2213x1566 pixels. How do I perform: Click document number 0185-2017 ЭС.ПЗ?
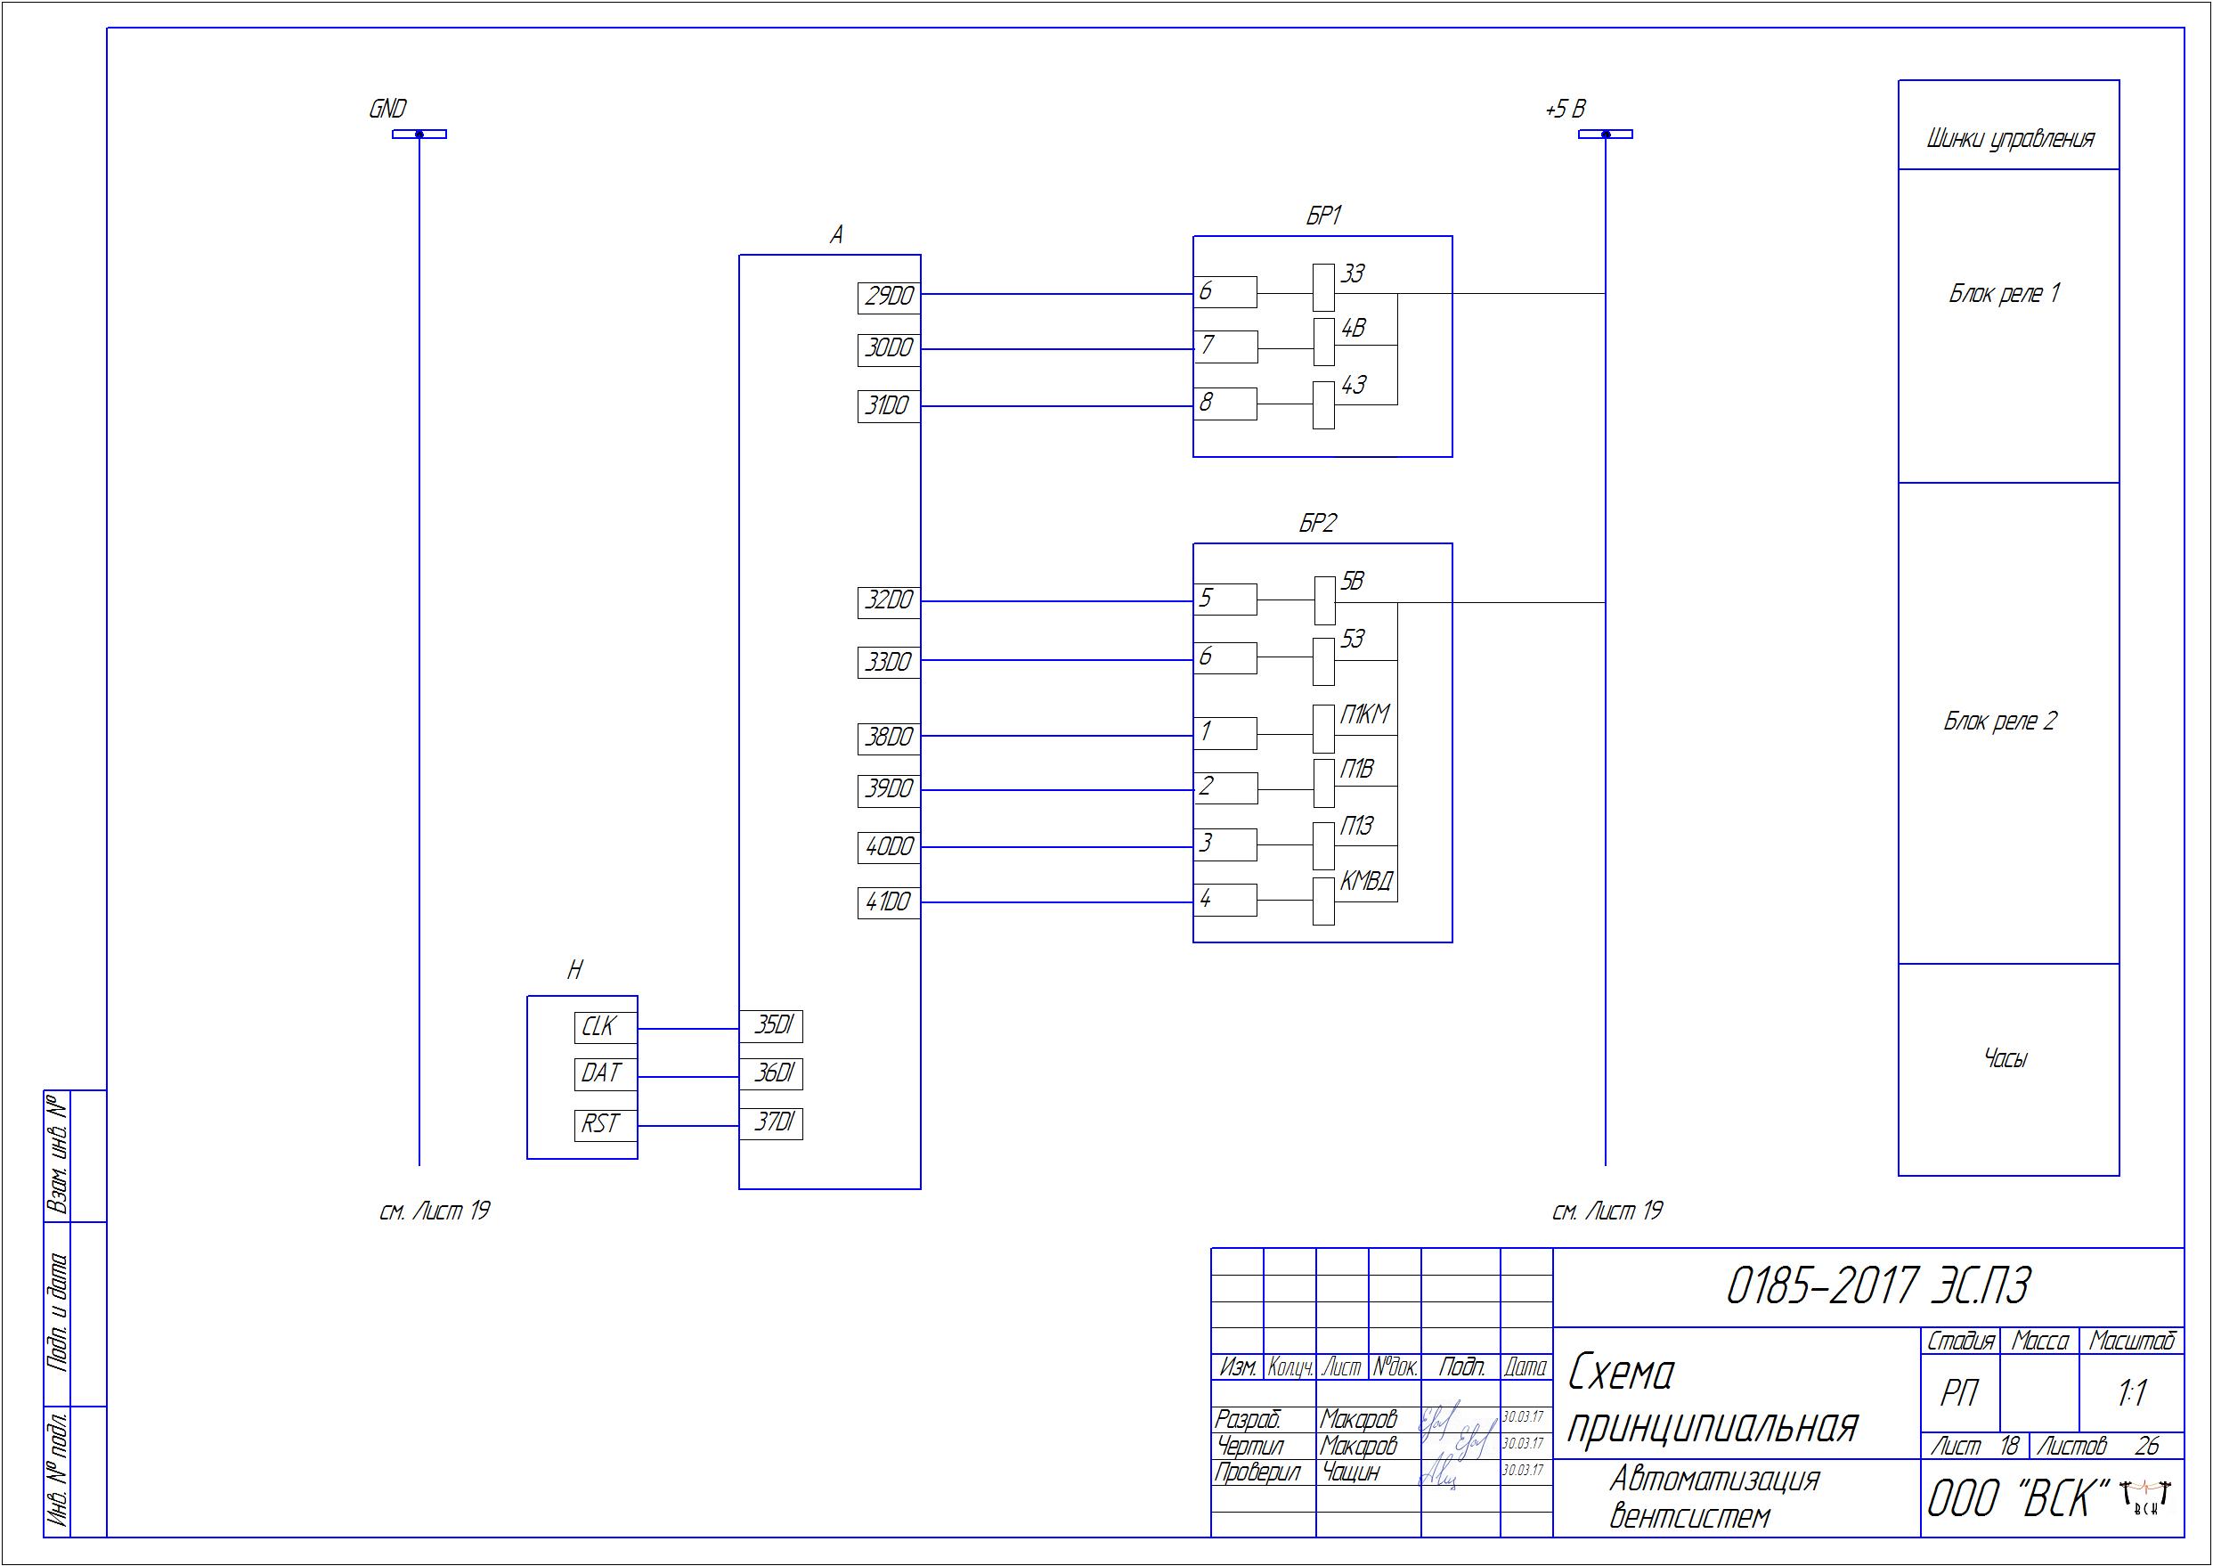click(1877, 1285)
